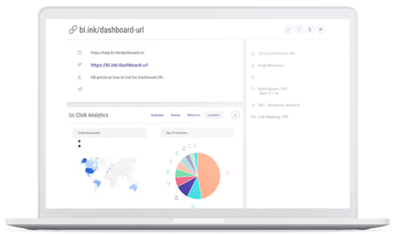Click the round export icon in Click Analytics
This screenshot has height=234, width=395.
235,115
